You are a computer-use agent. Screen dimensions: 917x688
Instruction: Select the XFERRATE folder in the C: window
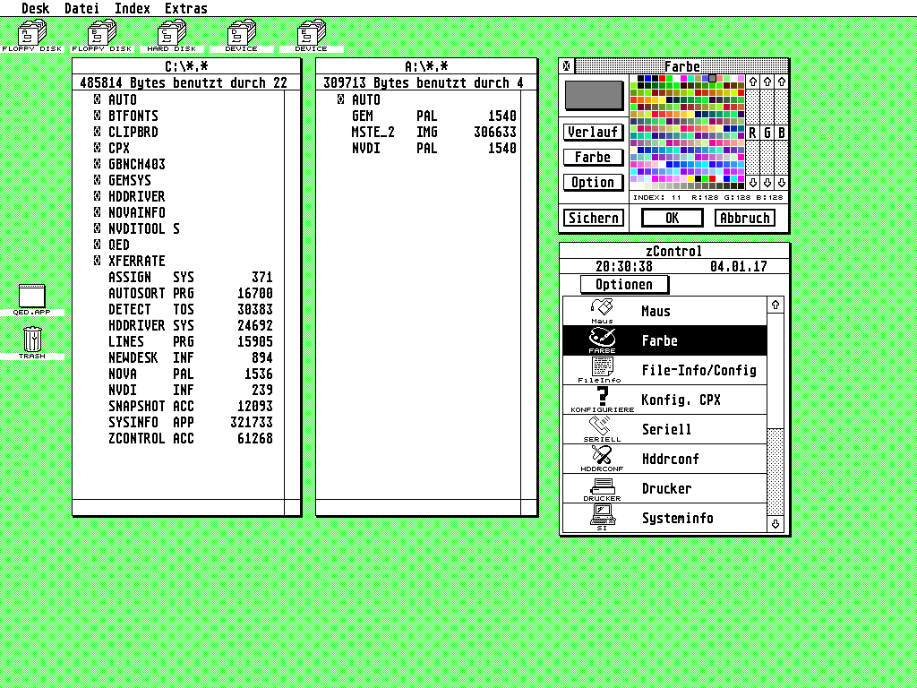(x=130, y=261)
